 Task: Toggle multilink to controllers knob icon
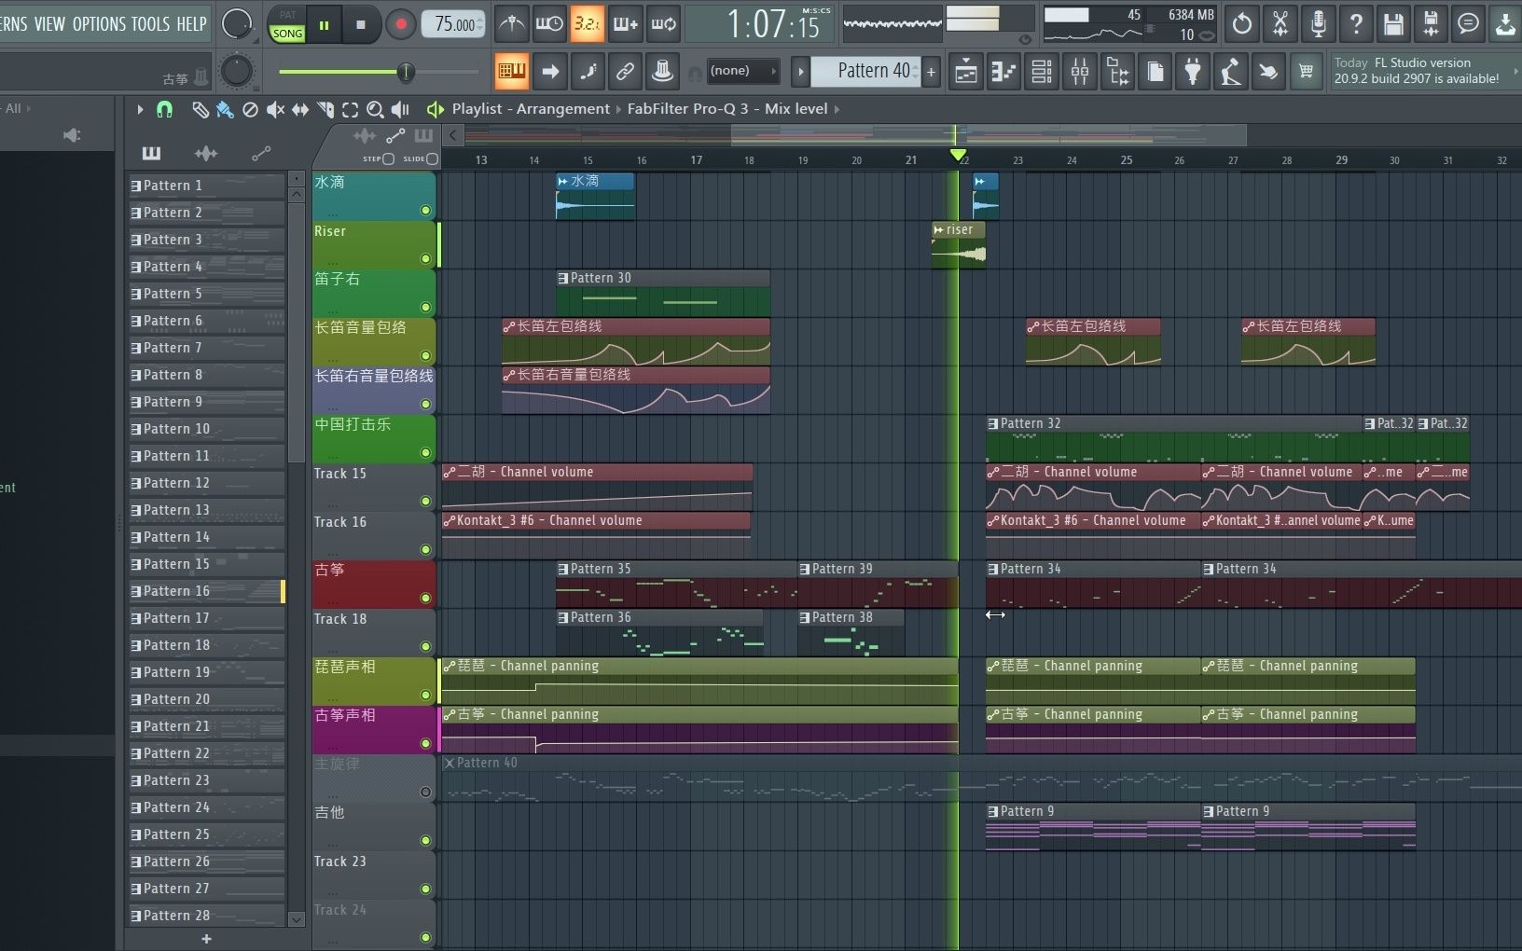tap(663, 71)
